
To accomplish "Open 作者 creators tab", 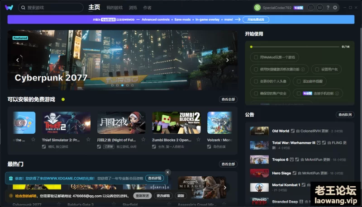I will [x=147, y=8].
